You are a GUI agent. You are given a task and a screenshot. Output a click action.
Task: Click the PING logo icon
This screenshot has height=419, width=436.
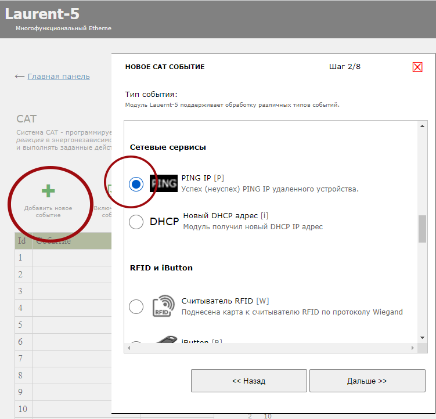click(x=163, y=183)
